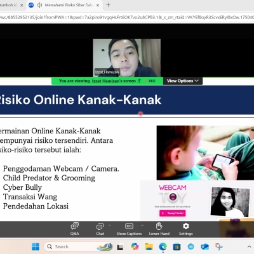Open Microsoft Store from the taskbar

click(177, 247)
